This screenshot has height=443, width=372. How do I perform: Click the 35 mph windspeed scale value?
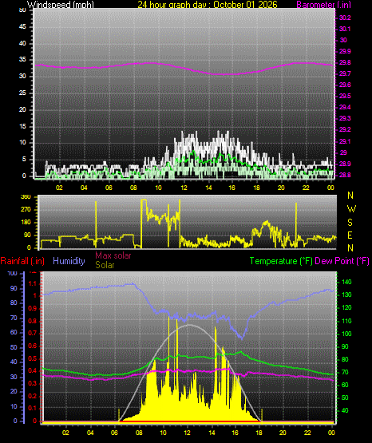(22, 60)
